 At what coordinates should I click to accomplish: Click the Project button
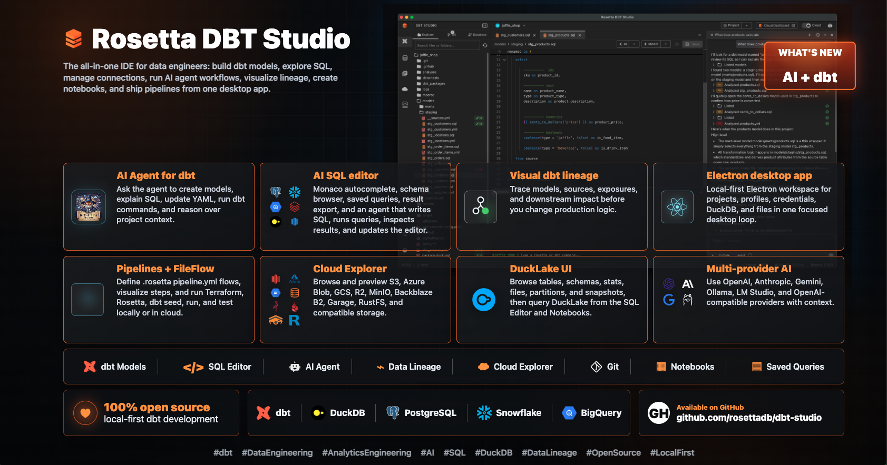coord(732,25)
